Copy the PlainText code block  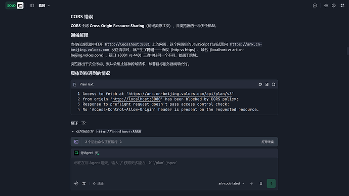pyautogui.click(x=260, y=84)
